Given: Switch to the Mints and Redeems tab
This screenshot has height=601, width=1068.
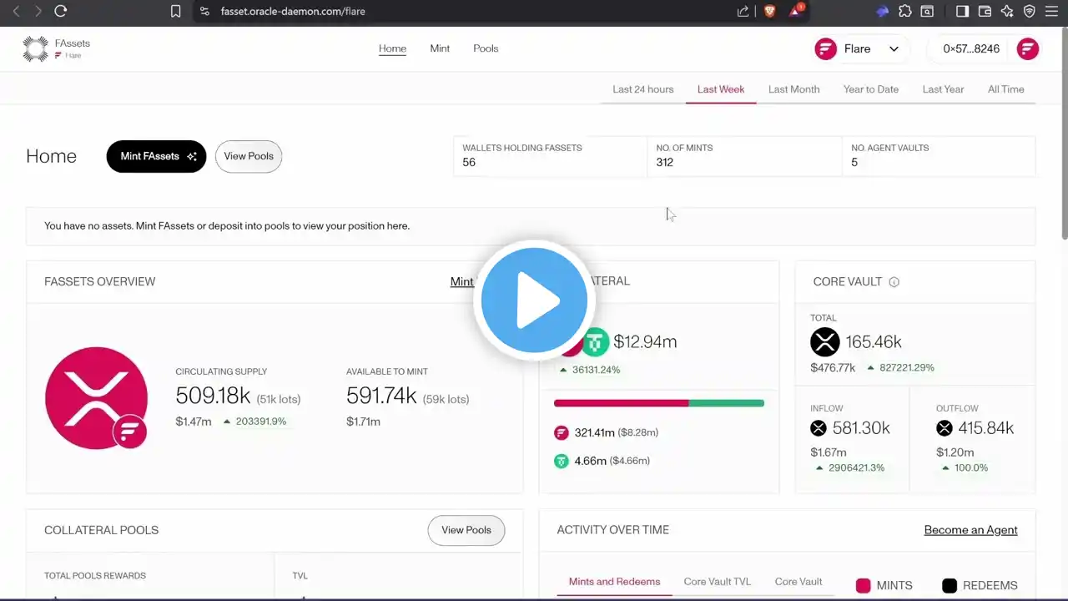Looking at the screenshot, I should pyautogui.click(x=614, y=582).
